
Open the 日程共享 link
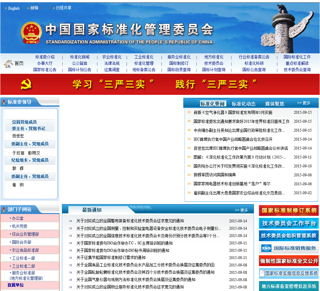point(64,8)
